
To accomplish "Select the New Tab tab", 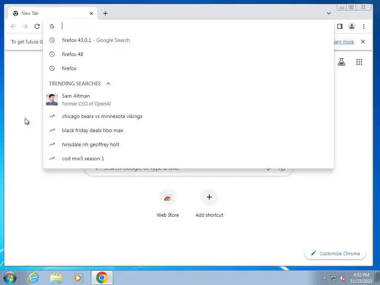I will [53, 13].
